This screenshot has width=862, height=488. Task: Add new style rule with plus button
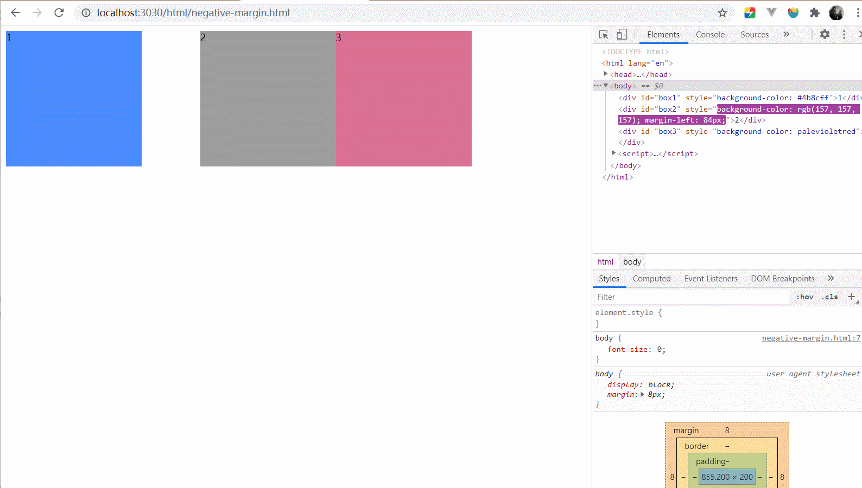(851, 297)
